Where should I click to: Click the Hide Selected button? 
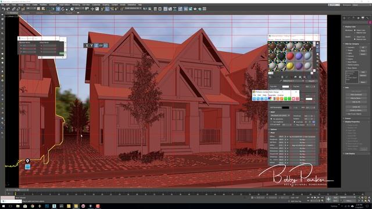356,91
